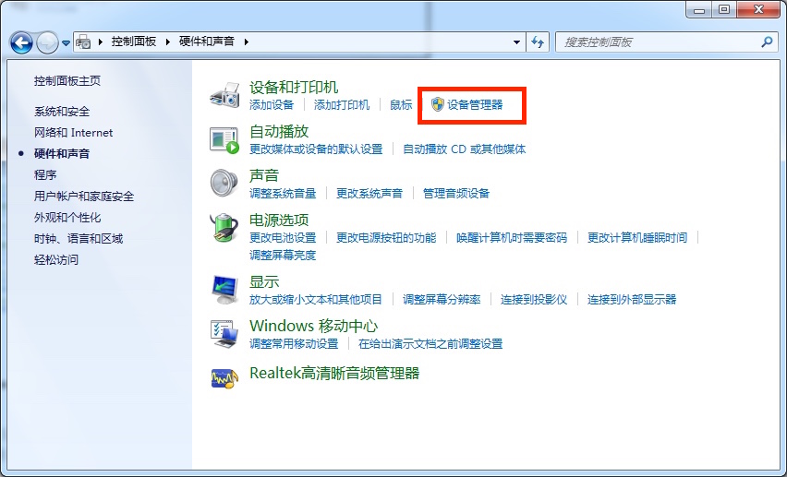
Task: Click the Power Options battery icon
Action: 224,227
